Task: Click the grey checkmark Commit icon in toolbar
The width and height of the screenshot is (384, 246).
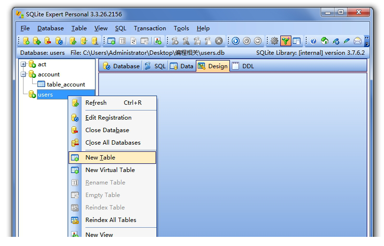Action: (247, 41)
